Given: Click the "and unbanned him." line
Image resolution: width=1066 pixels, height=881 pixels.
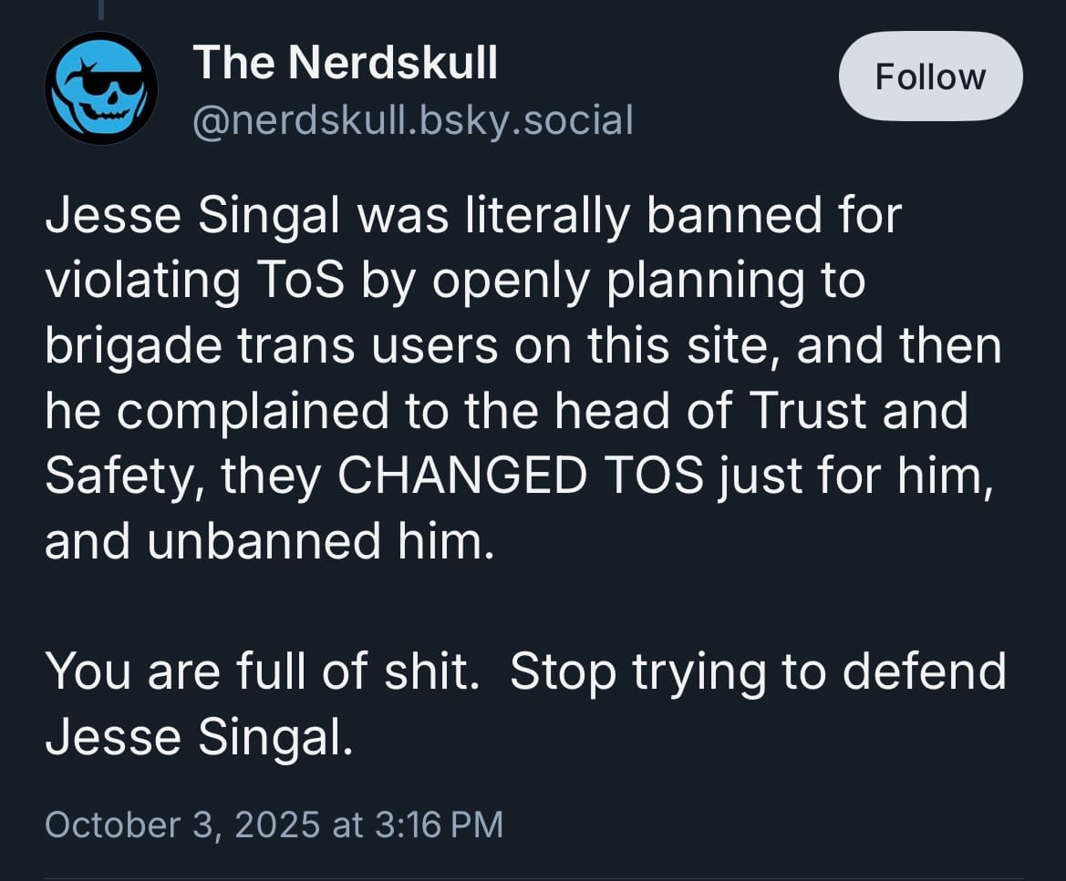Looking at the screenshot, I should point(269,541).
